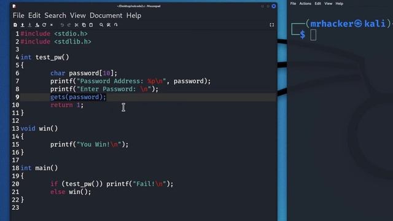Click the Undo toolbar icon
This screenshot has width=393, height=221.
coord(62,25)
